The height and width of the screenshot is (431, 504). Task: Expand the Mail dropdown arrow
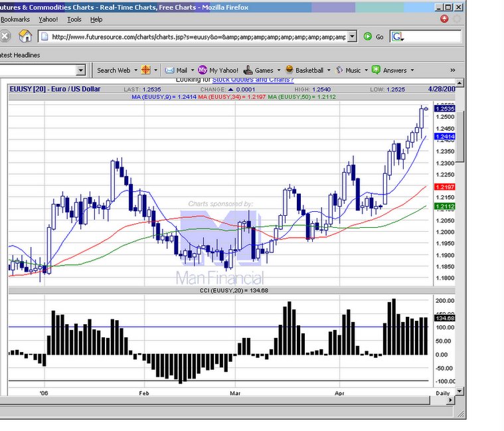coord(193,70)
